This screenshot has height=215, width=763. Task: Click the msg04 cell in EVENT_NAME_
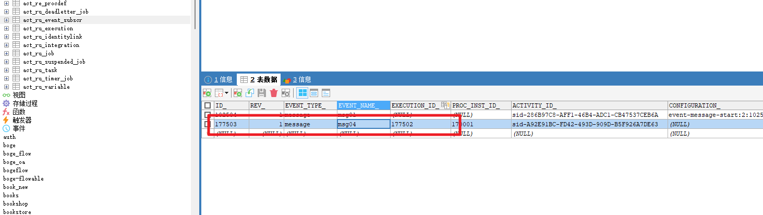(x=364, y=124)
